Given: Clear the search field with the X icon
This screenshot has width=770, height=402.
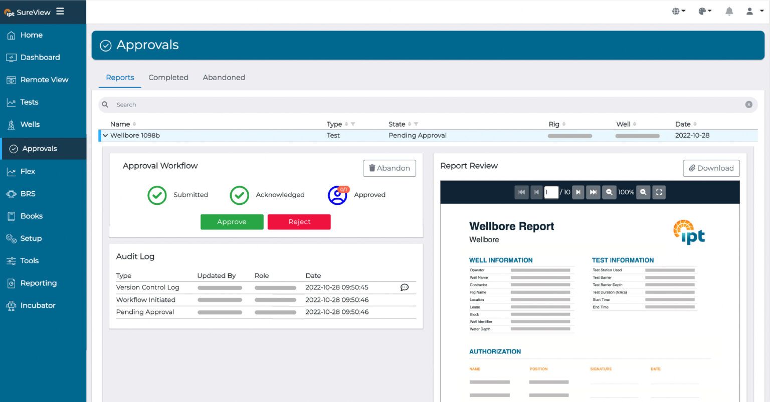Looking at the screenshot, I should (x=748, y=105).
